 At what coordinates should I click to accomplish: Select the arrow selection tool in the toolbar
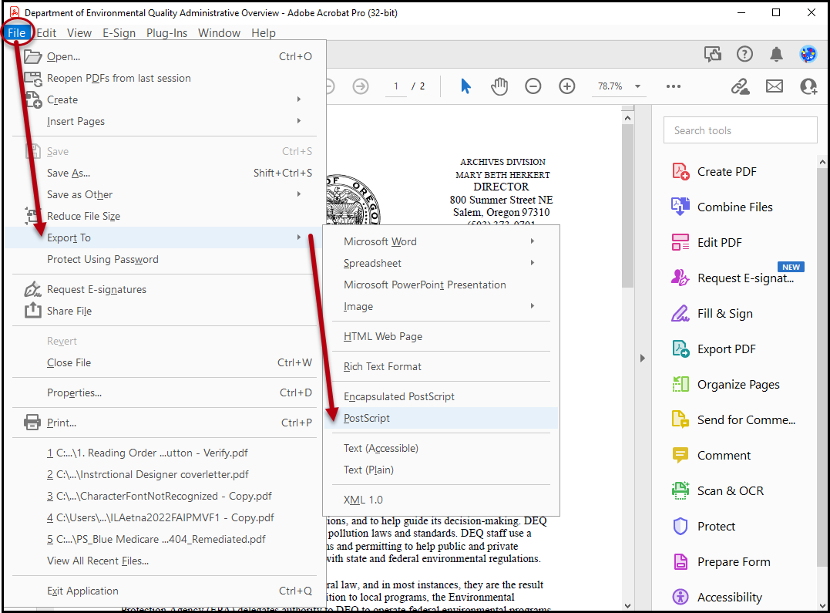(465, 86)
